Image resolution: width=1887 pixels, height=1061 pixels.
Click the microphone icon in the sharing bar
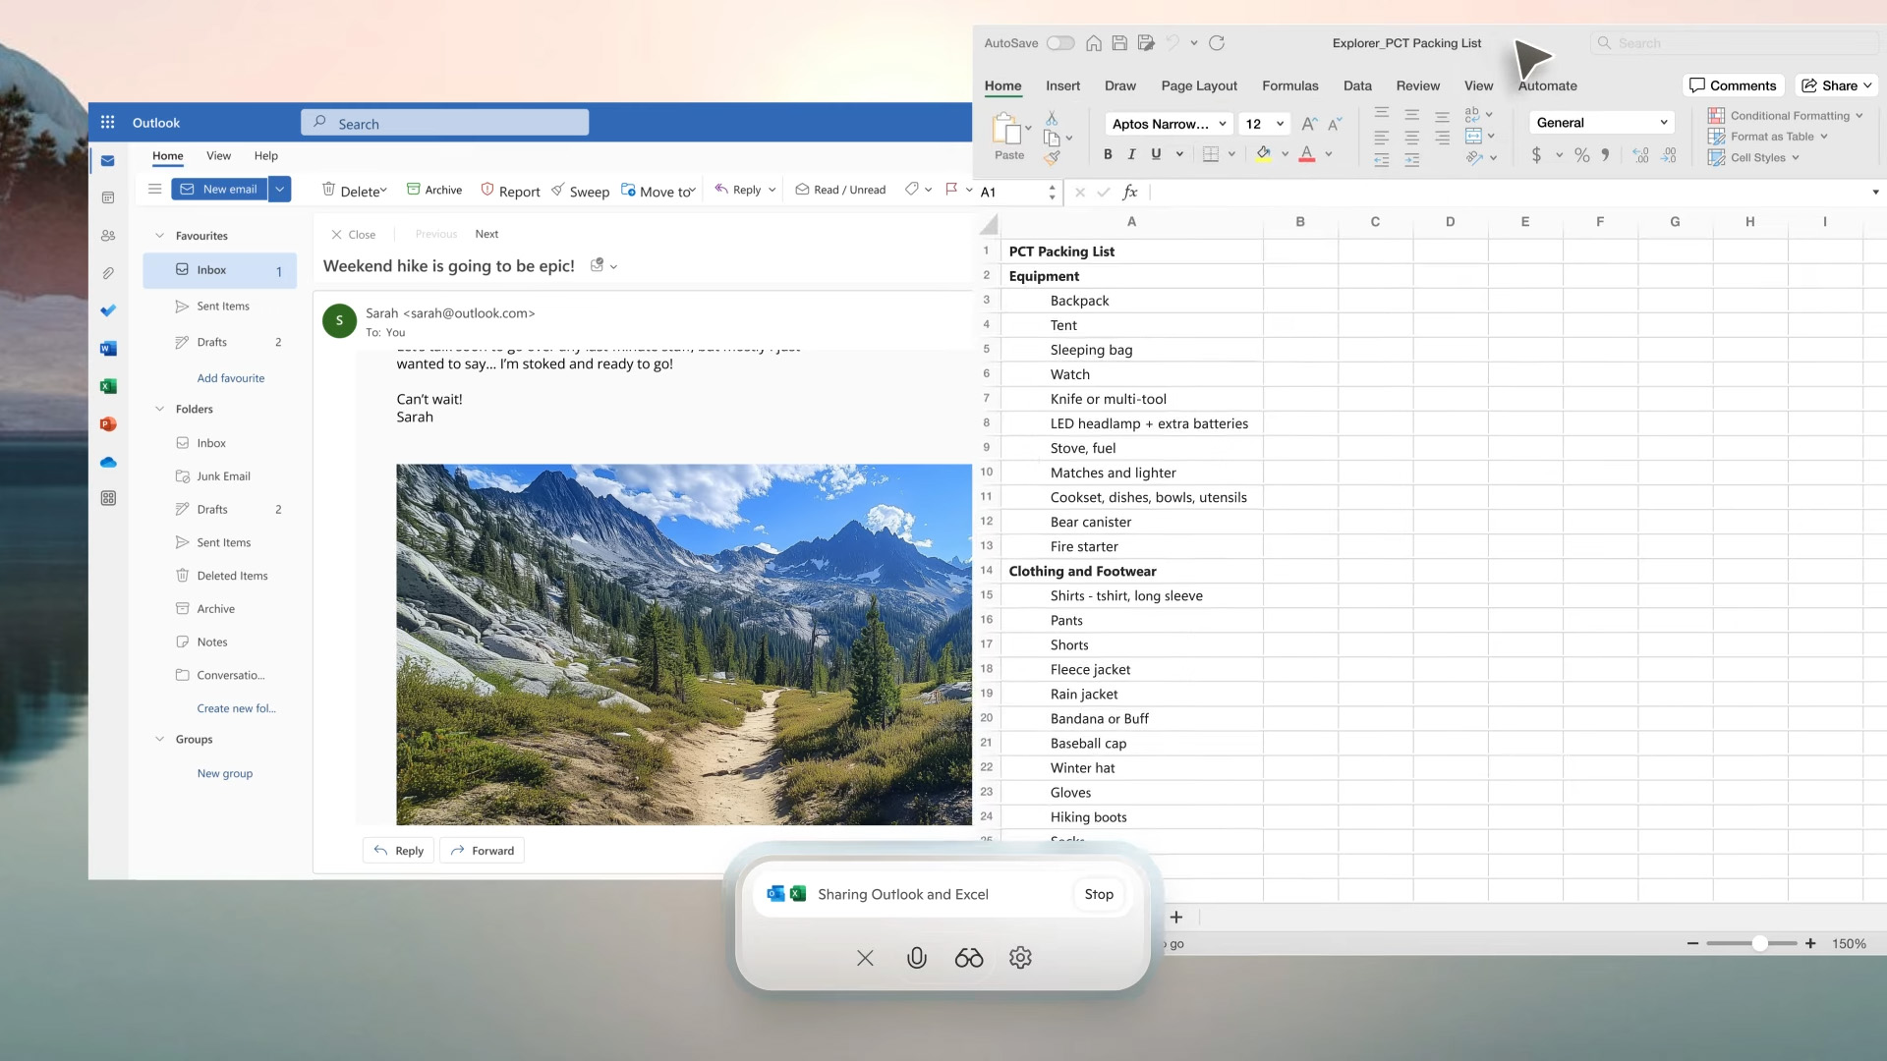[x=916, y=958]
